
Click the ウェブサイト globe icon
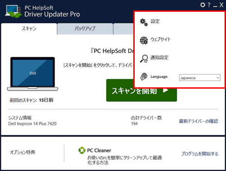point(144,40)
